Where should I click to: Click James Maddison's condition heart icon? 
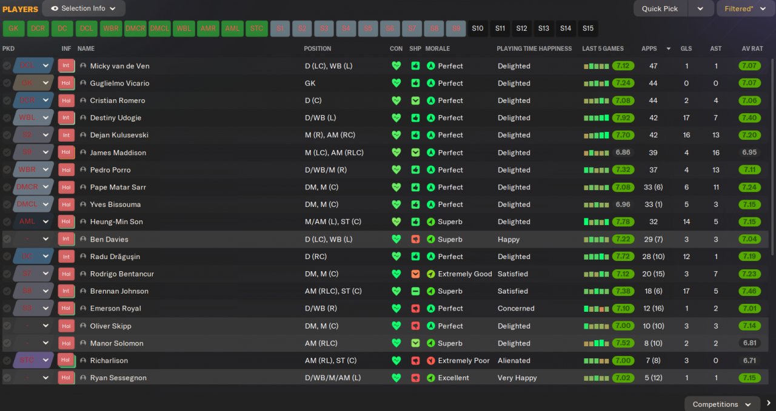coord(396,153)
